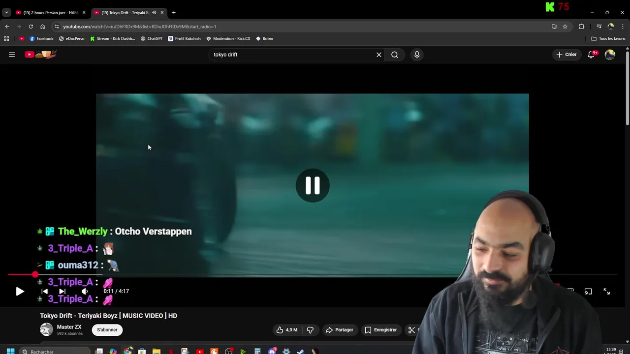
Task: Open Discord from the taskbar
Action: pos(272,351)
